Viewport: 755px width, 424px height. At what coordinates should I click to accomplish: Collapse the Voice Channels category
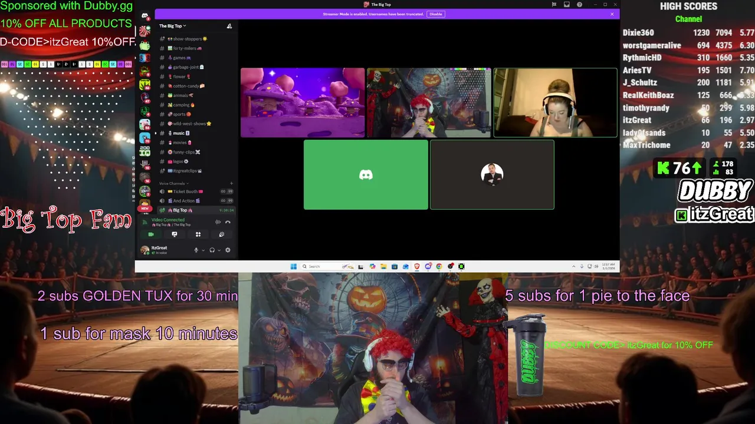174,183
